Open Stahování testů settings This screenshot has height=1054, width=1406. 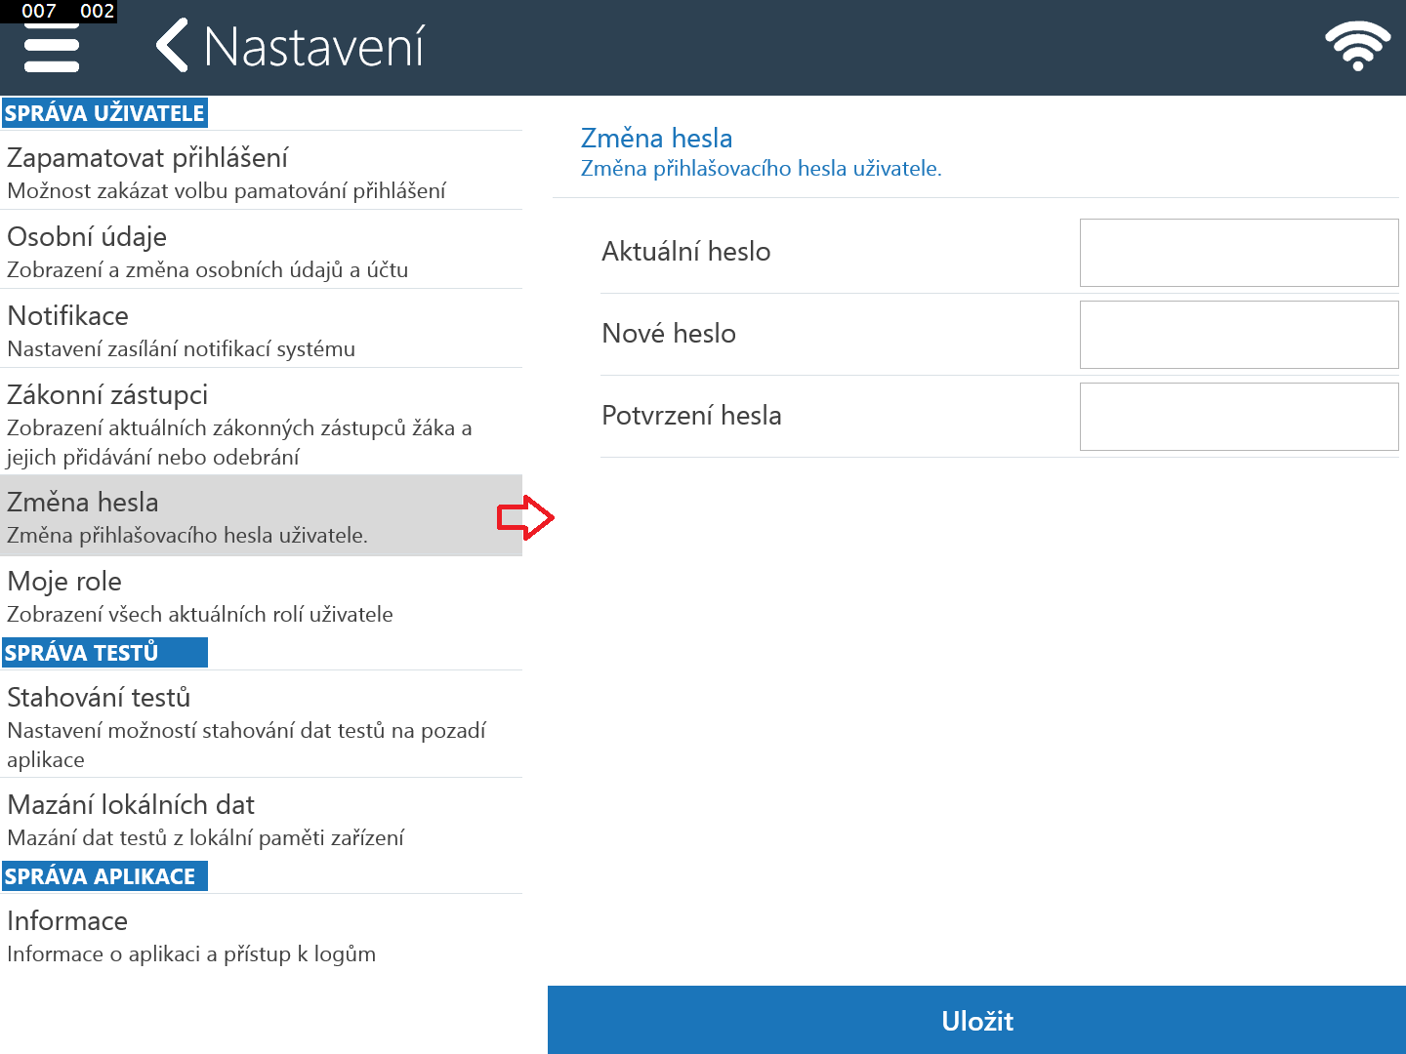pyautogui.click(x=261, y=724)
